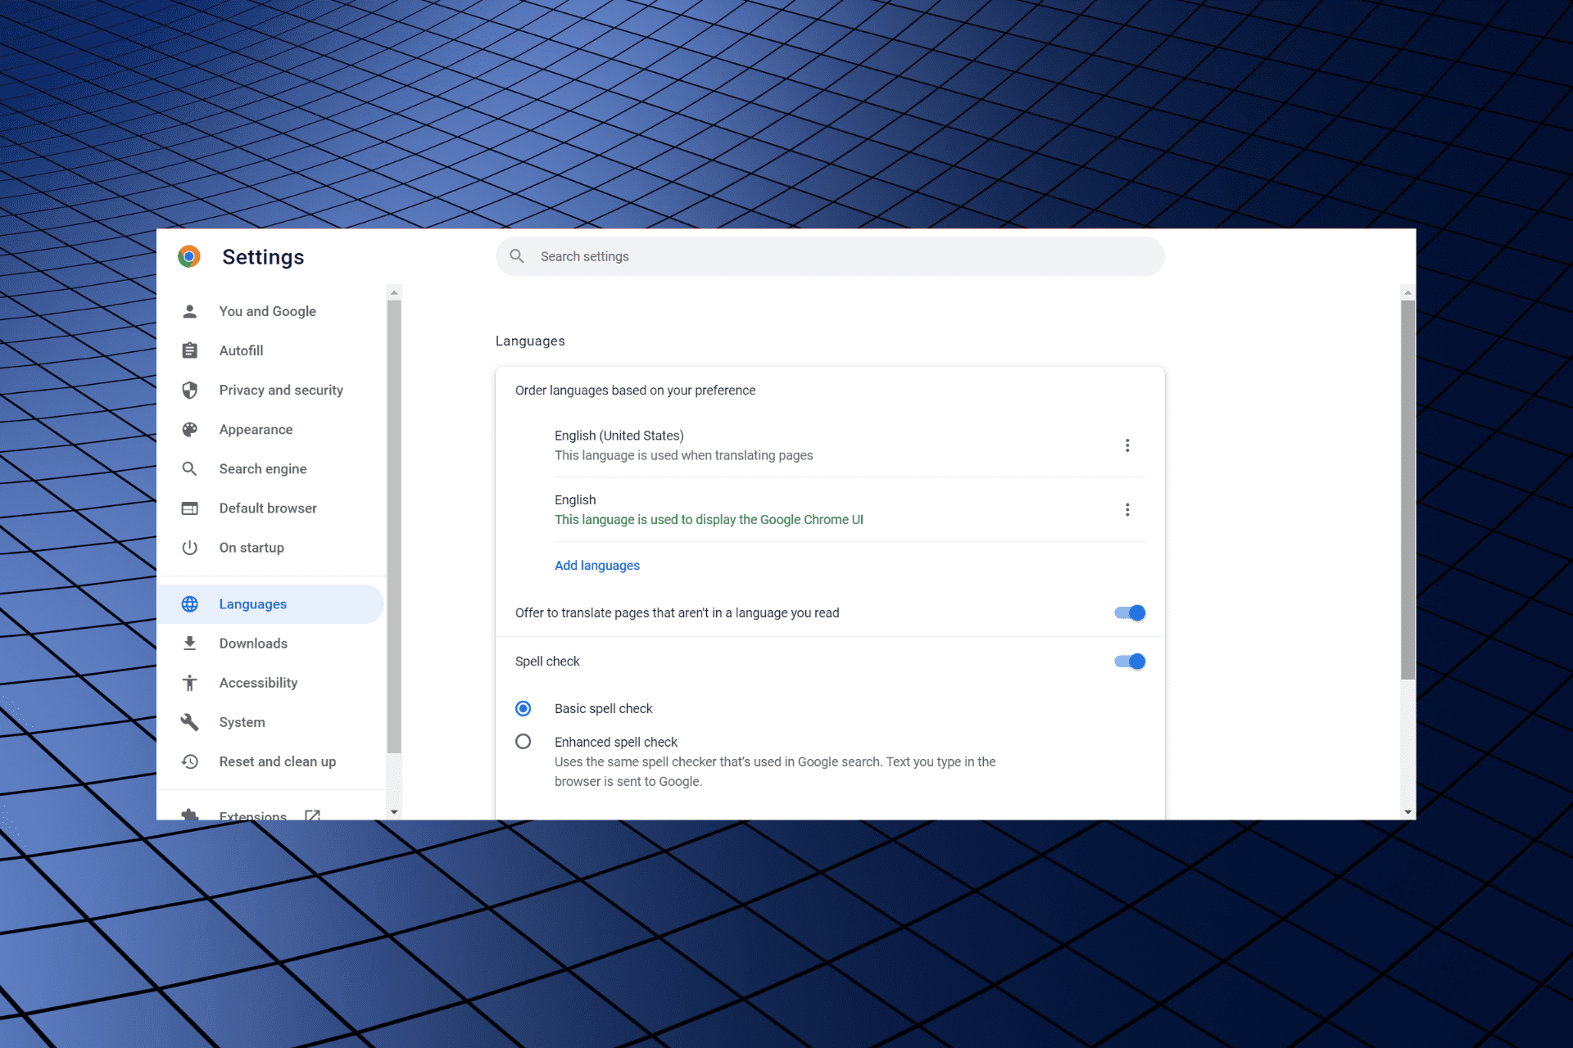Viewport: 1573px width, 1048px height.
Task: Open the English language options menu
Action: coord(1127,508)
